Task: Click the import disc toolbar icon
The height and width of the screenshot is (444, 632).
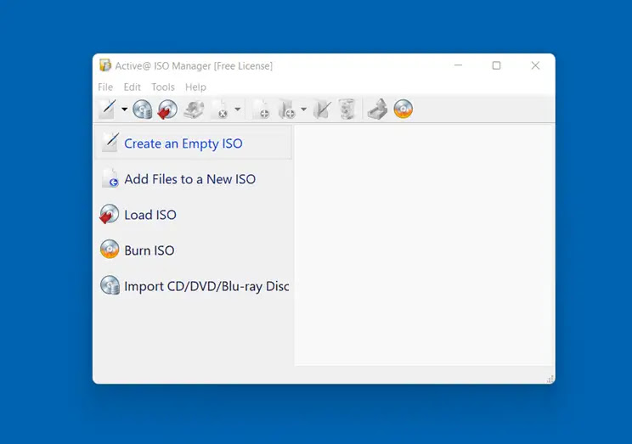Action: (142, 110)
